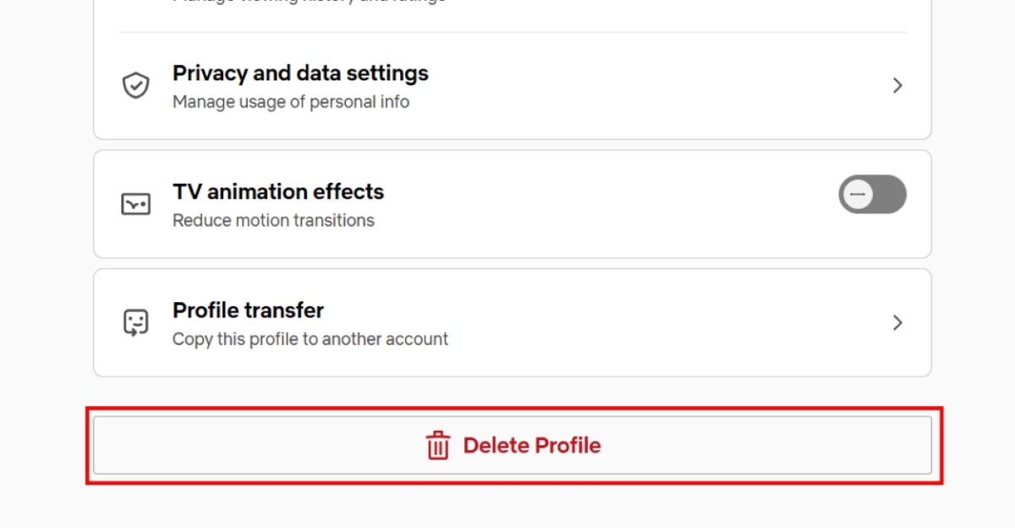Select the Delete Profile trash icon

(436, 445)
